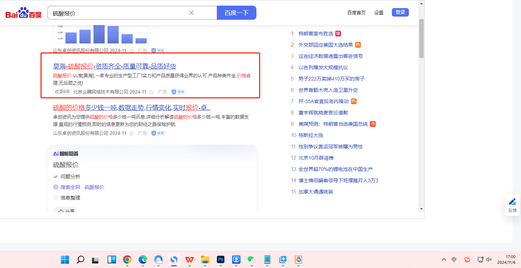Viewport: 521px width, 268px height.
Task: Go to 百度首页 in the top navigation
Action: tap(356, 13)
